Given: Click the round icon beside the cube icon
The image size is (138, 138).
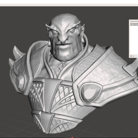Looking at the screenshot, I should pos(133,56).
